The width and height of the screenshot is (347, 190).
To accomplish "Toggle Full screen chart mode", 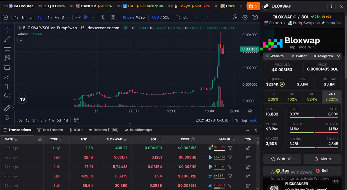I will [x=182, y=17].
